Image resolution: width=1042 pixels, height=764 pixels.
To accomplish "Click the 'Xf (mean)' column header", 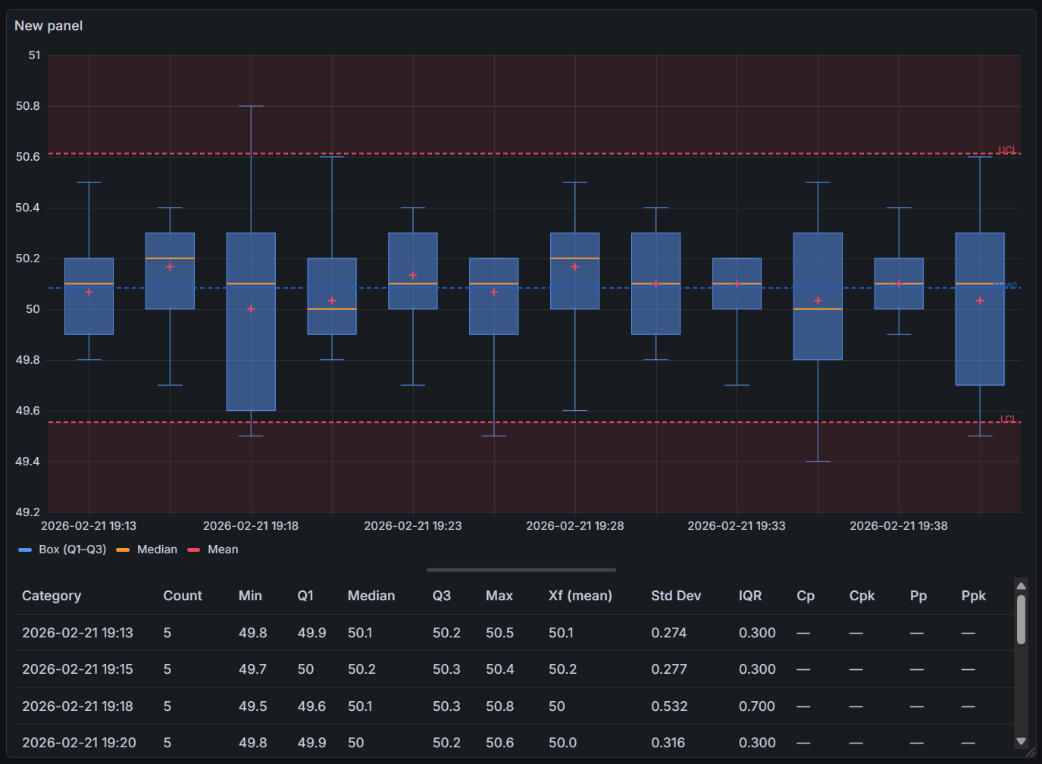I will point(580,596).
